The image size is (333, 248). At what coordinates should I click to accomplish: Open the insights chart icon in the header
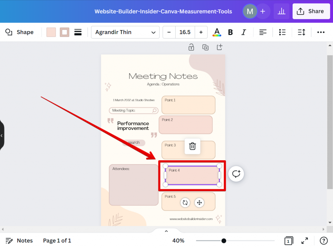[281, 11]
